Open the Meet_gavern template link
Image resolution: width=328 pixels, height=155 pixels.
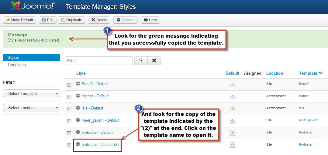tap(309, 120)
